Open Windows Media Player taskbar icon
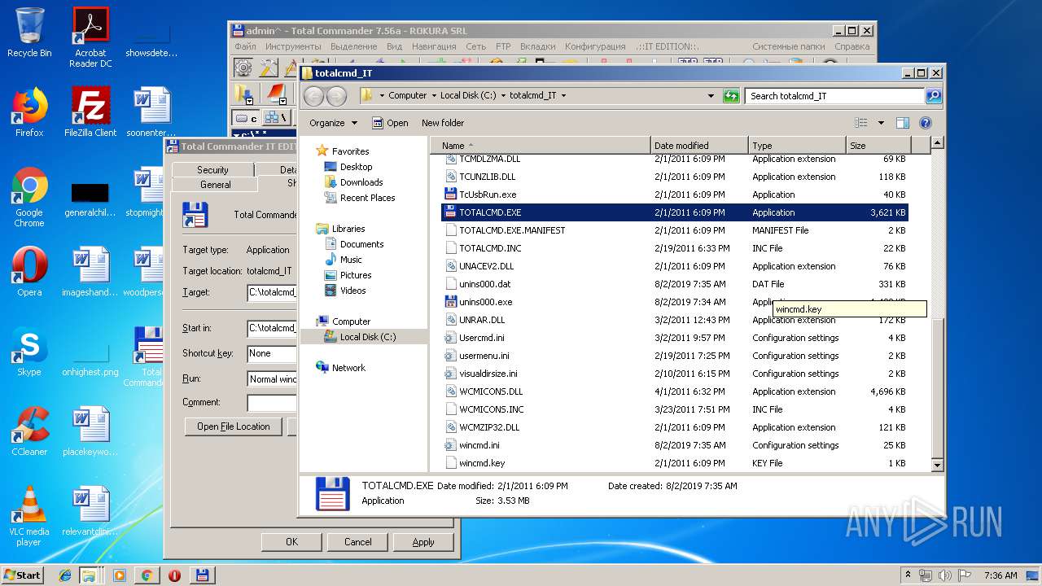The width and height of the screenshot is (1042, 586). [x=119, y=575]
